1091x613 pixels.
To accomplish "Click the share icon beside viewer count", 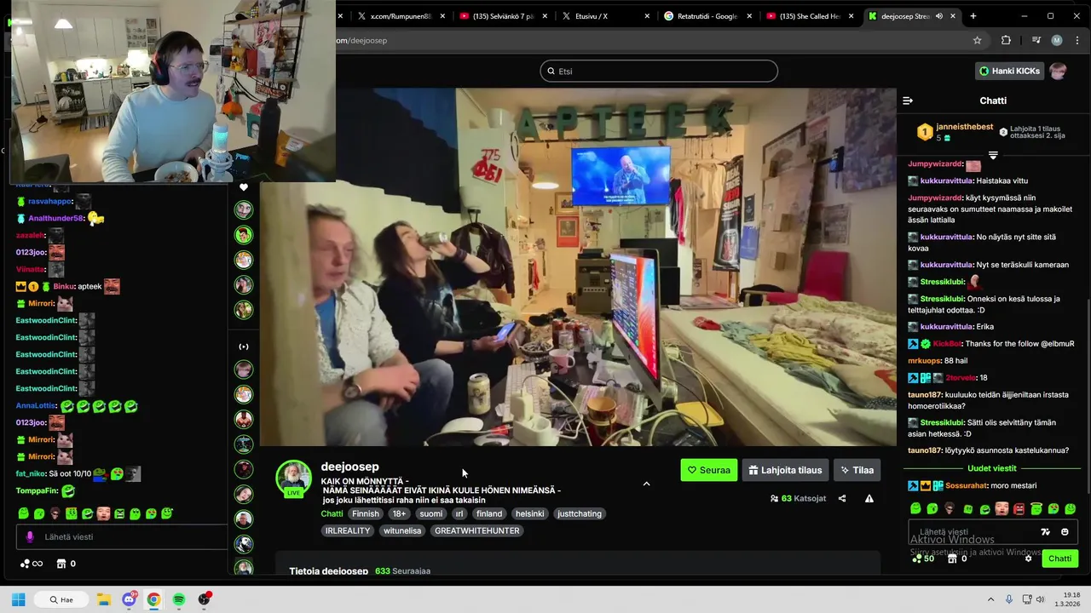I will pyautogui.click(x=842, y=498).
